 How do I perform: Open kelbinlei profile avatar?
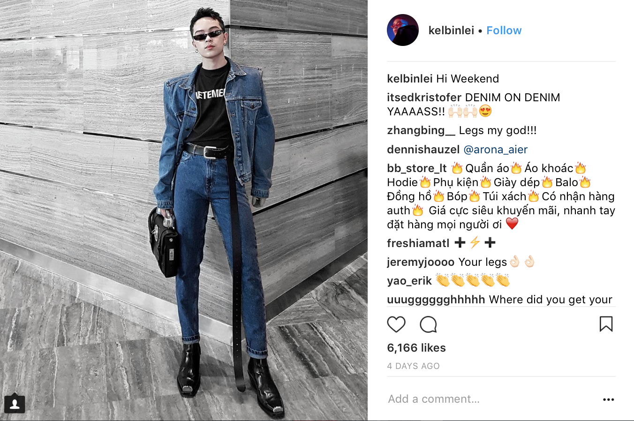403,30
